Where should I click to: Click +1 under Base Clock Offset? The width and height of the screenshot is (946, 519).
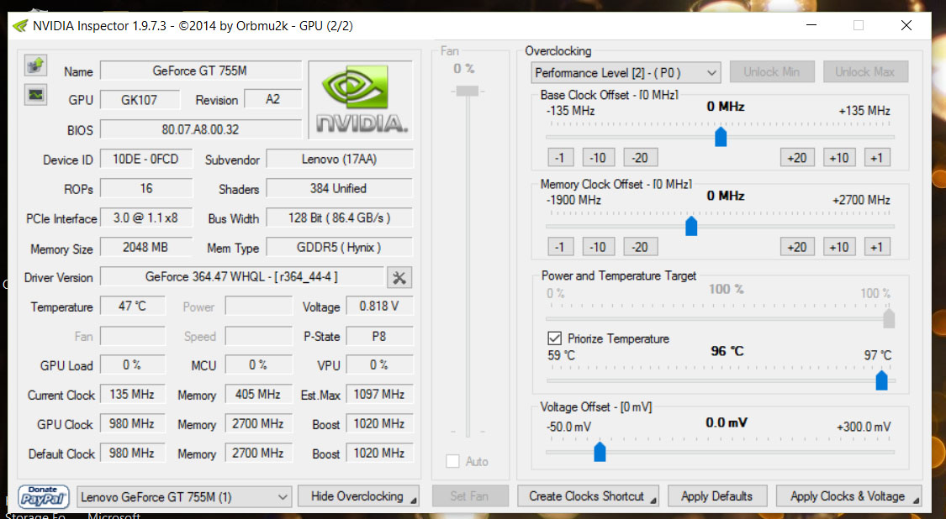click(x=877, y=158)
